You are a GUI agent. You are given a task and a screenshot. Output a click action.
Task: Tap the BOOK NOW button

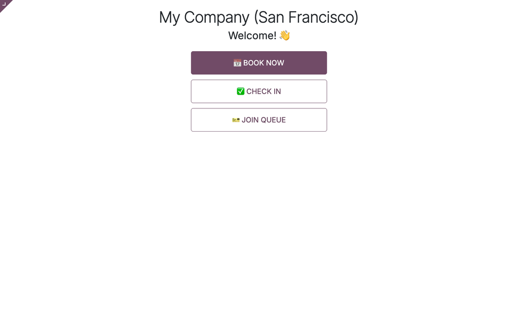[x=259, y=63]
